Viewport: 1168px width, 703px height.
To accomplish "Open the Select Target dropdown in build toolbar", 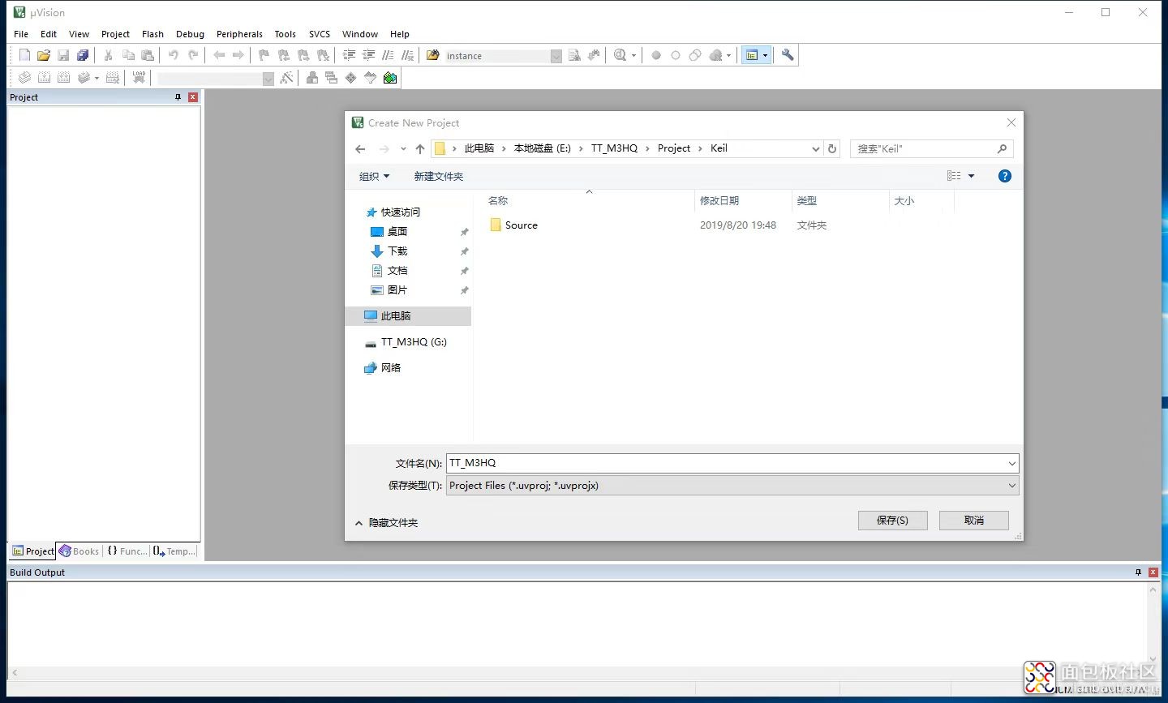I will [x=268, y=79].
